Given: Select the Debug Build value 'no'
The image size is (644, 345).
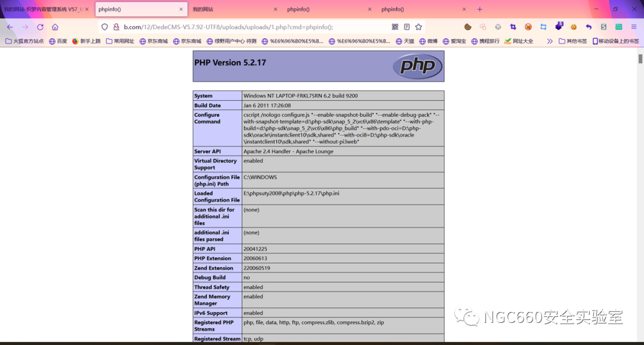Looking at the screenshot, I should [246, 278].
